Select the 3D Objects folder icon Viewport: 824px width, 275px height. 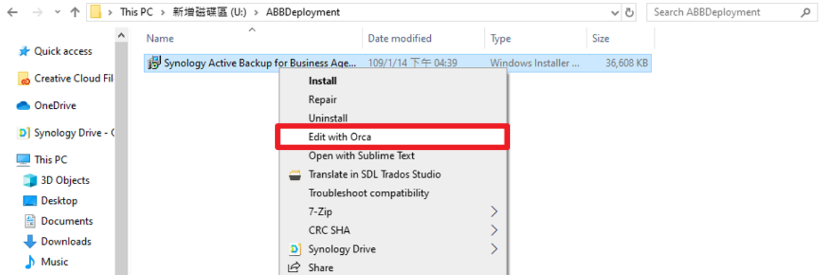pos(30,180)
